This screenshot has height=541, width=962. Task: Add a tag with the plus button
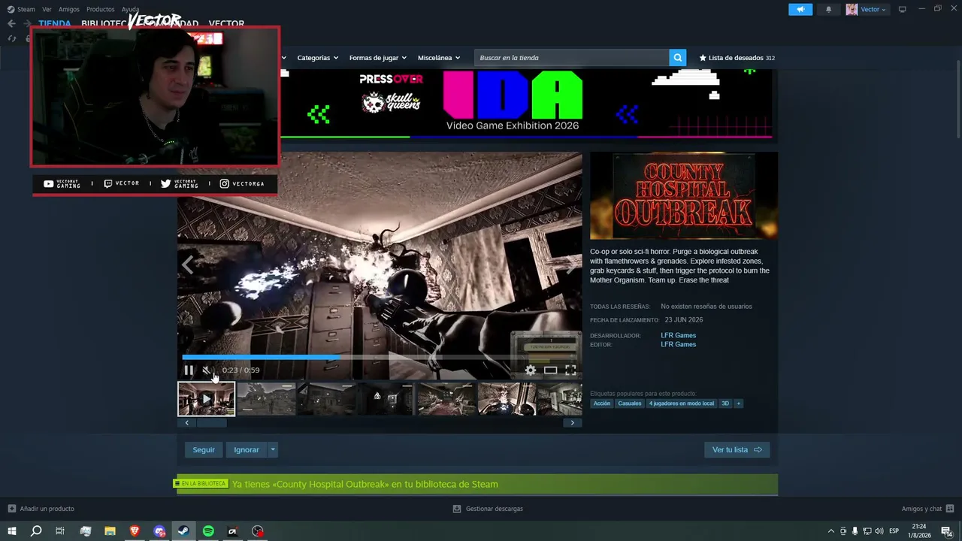coord(738,403)
